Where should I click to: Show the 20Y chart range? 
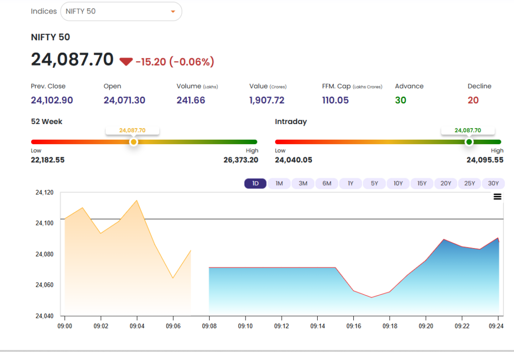pyautogui.click(x=446, y=183)
